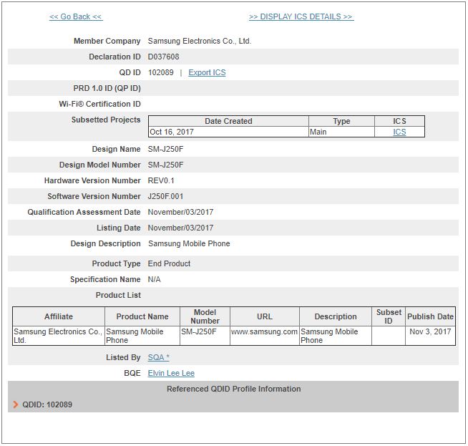Screen dimensions: 468x446
Task: Click the Affiliate cell Samsung Electronics Co., Ltd.
Action: [59, 336]
